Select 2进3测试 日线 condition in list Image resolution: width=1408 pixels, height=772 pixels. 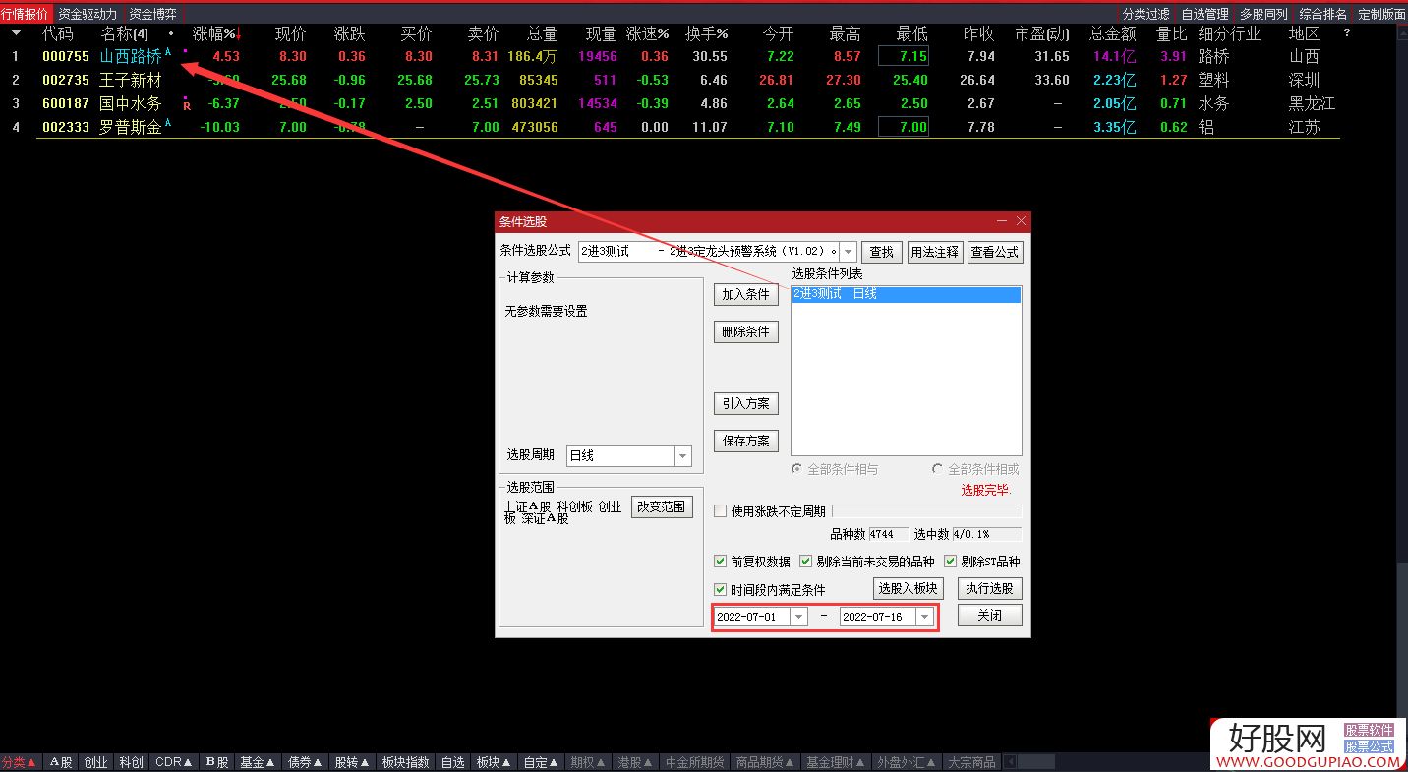pos(906,294)
